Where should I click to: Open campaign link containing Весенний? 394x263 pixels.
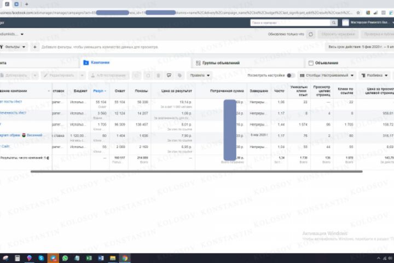pyautogui.click(x=22, y=135)
